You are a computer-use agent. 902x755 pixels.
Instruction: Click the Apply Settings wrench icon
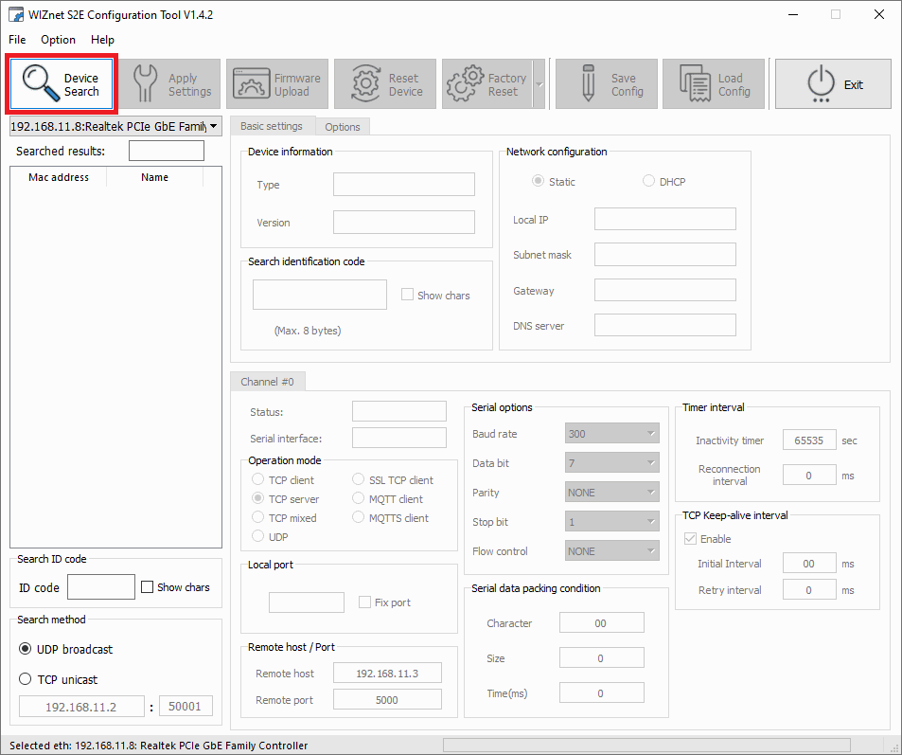click(x=145, y=84)
